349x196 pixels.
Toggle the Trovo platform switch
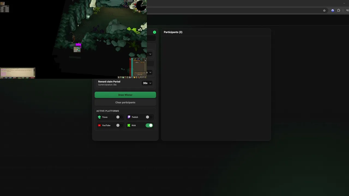pyautogui.click(x=119, y=117)
